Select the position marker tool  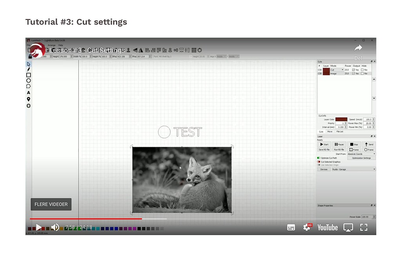pos(29,99)
